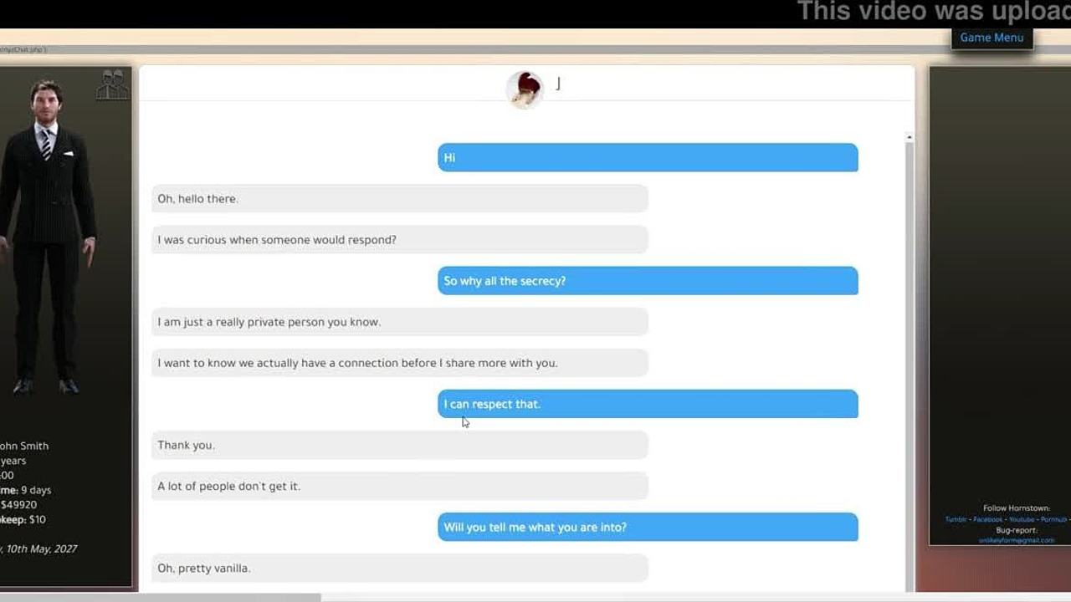Click the 'Thank you.' reply bubble
Viewport: 1071px width, 602px height.
pyautogui.click(x=400, y=445)
